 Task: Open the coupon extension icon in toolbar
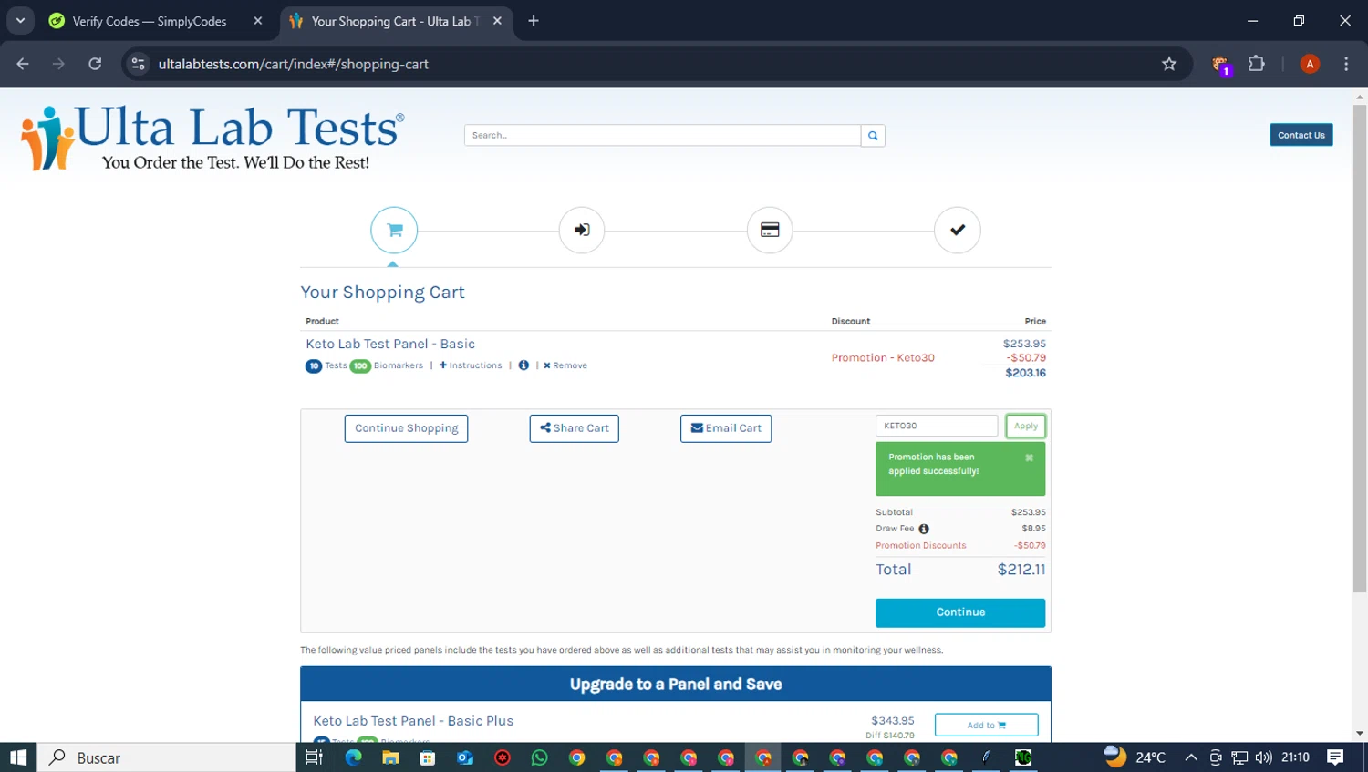coord(1220,64)
